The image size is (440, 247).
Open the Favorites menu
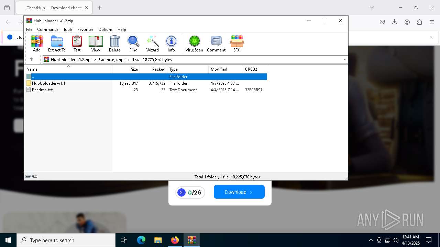[x=85, y=30]
